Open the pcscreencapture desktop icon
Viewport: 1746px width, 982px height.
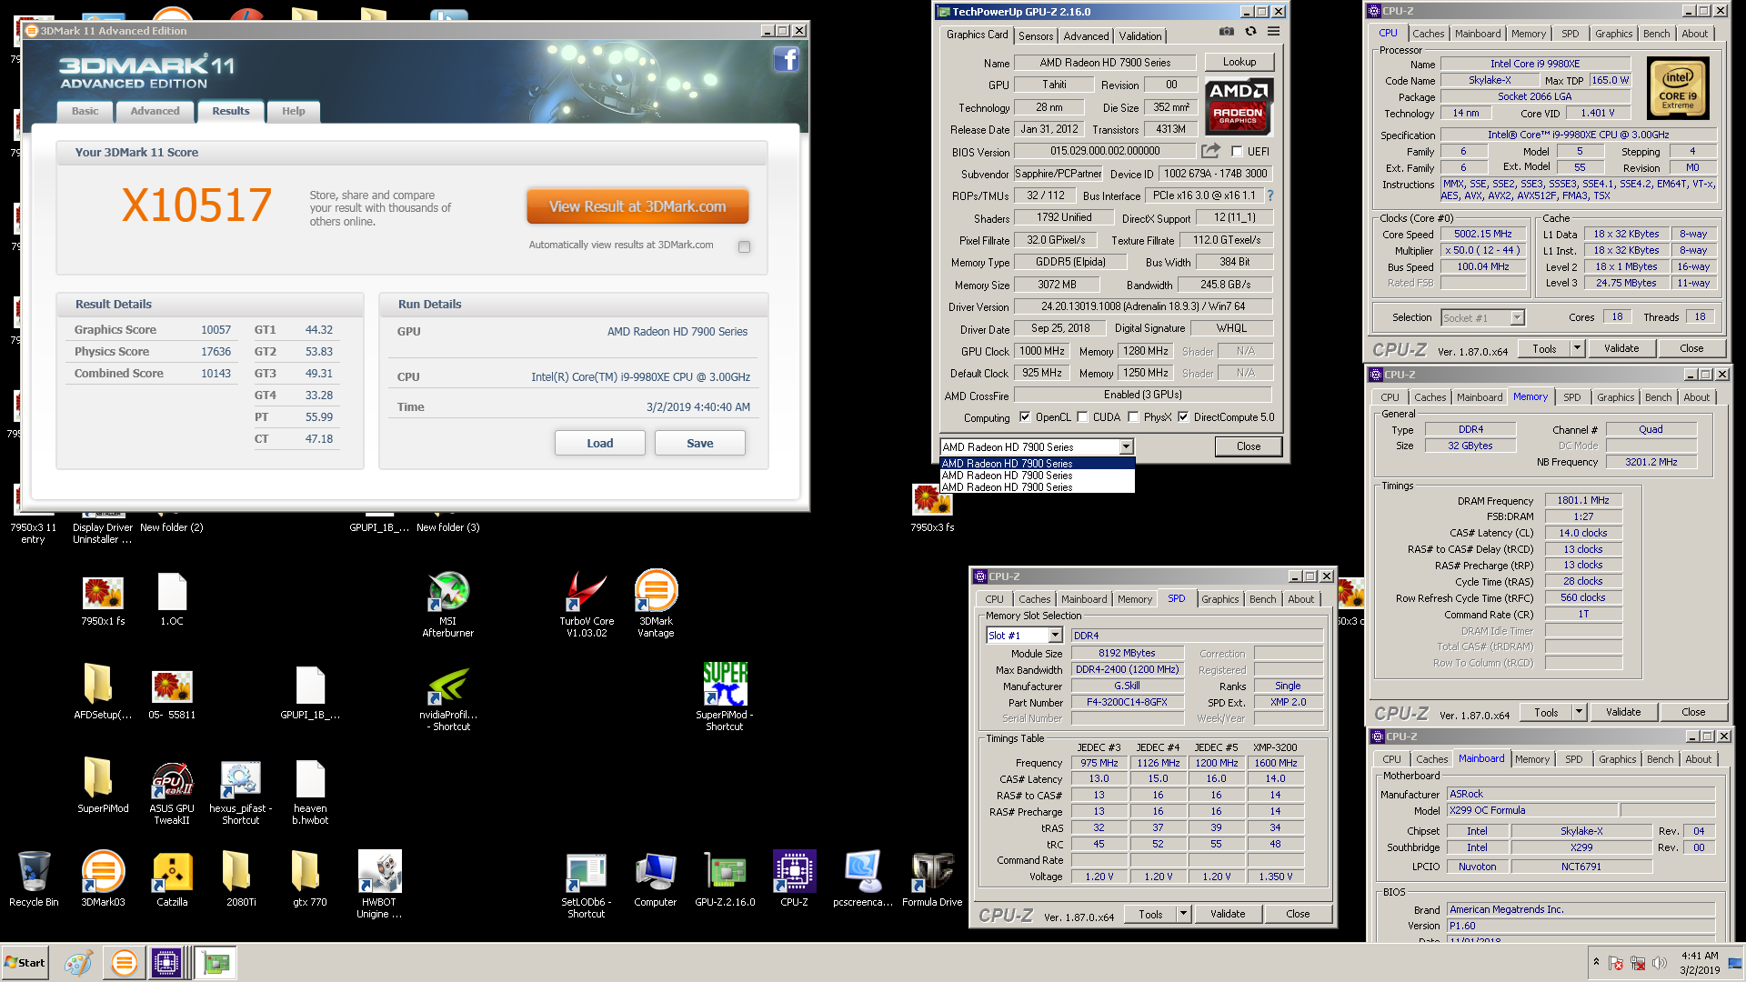click(x=863, y=878)
